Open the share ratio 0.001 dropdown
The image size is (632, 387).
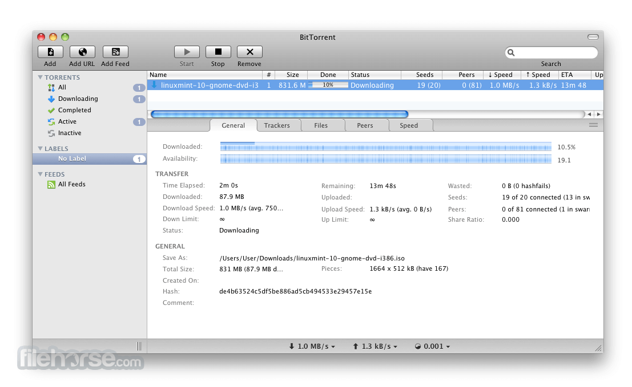pos(433,347)
